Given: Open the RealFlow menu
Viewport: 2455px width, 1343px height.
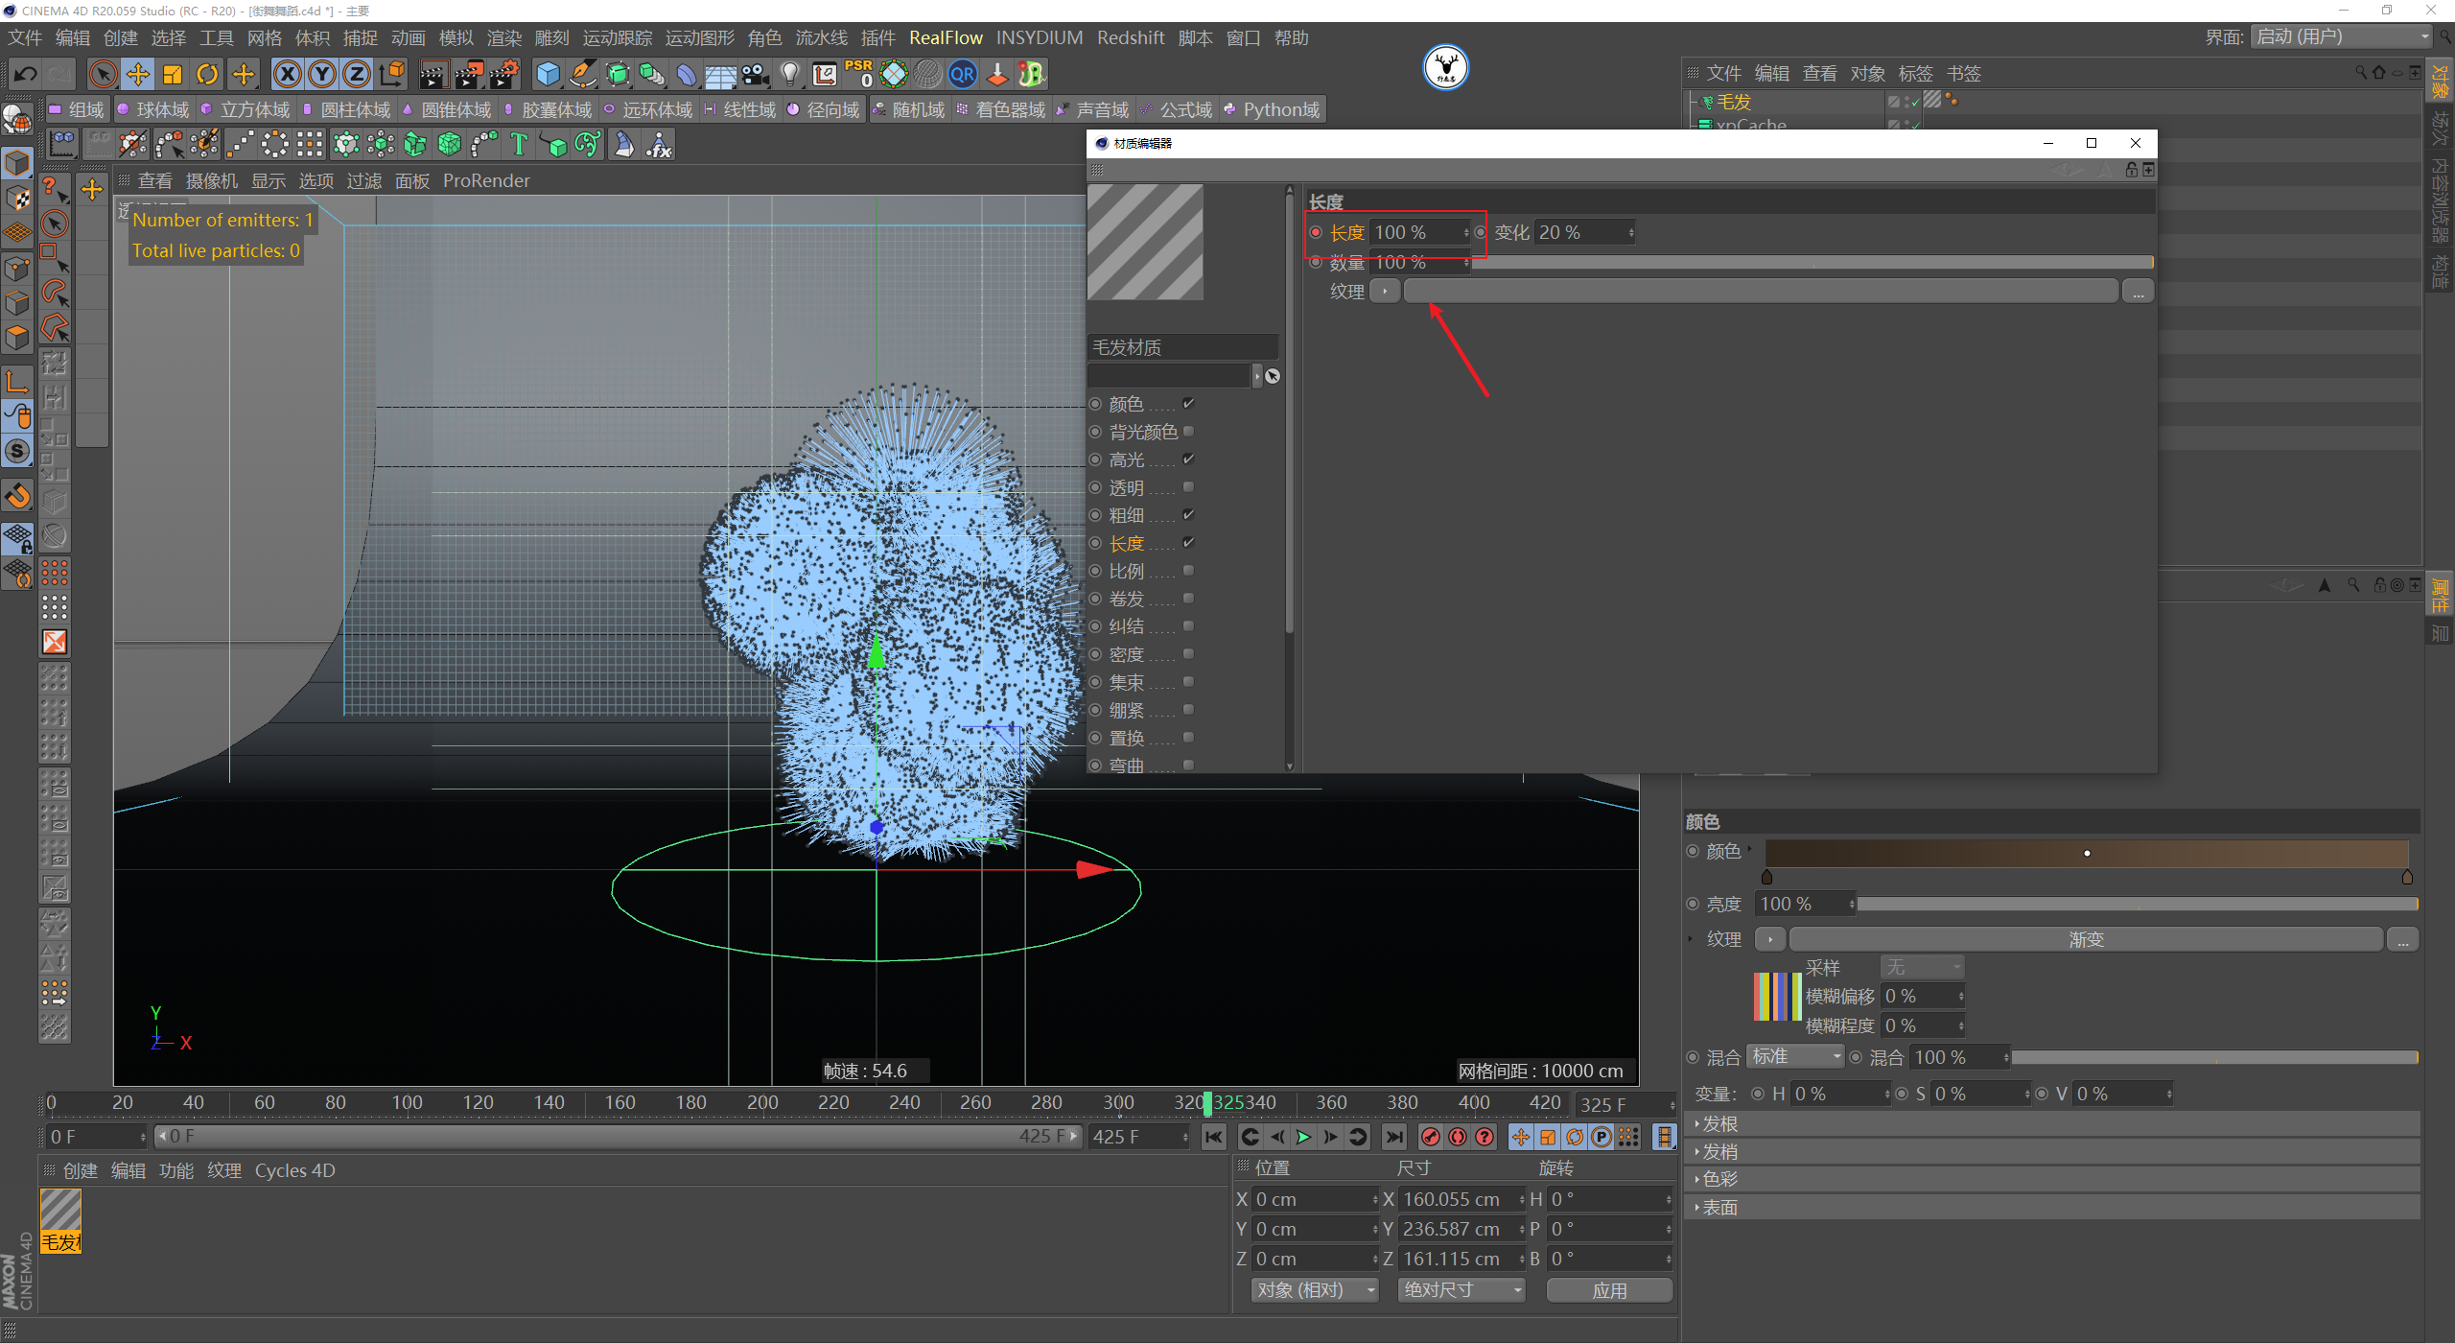Looking at the screenshot, I should click(945, 37).
